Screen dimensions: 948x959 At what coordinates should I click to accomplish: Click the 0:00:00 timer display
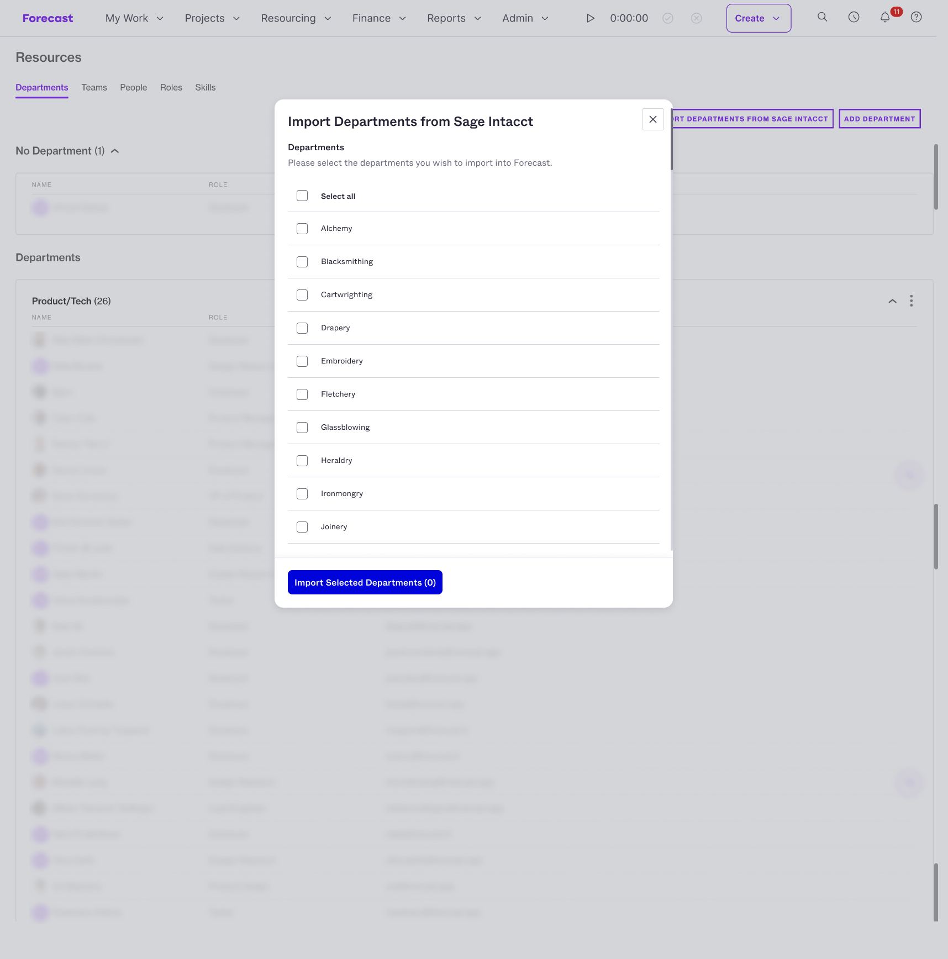(x=629, y=18)
